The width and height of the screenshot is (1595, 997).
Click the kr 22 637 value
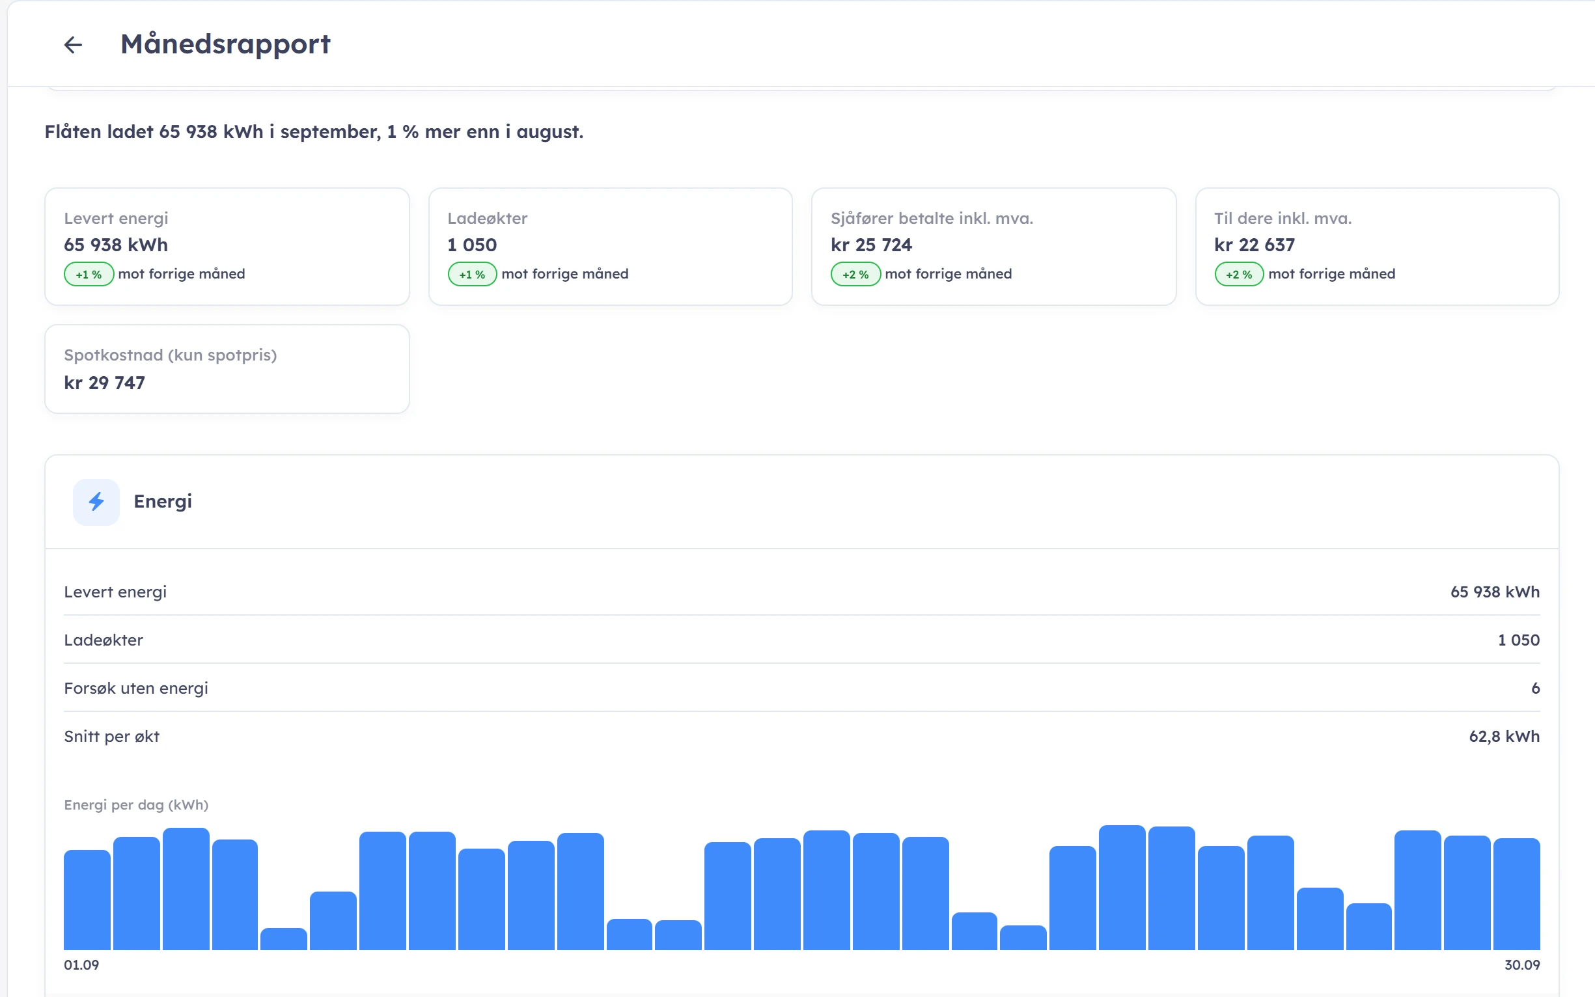tap(1254, 245)
